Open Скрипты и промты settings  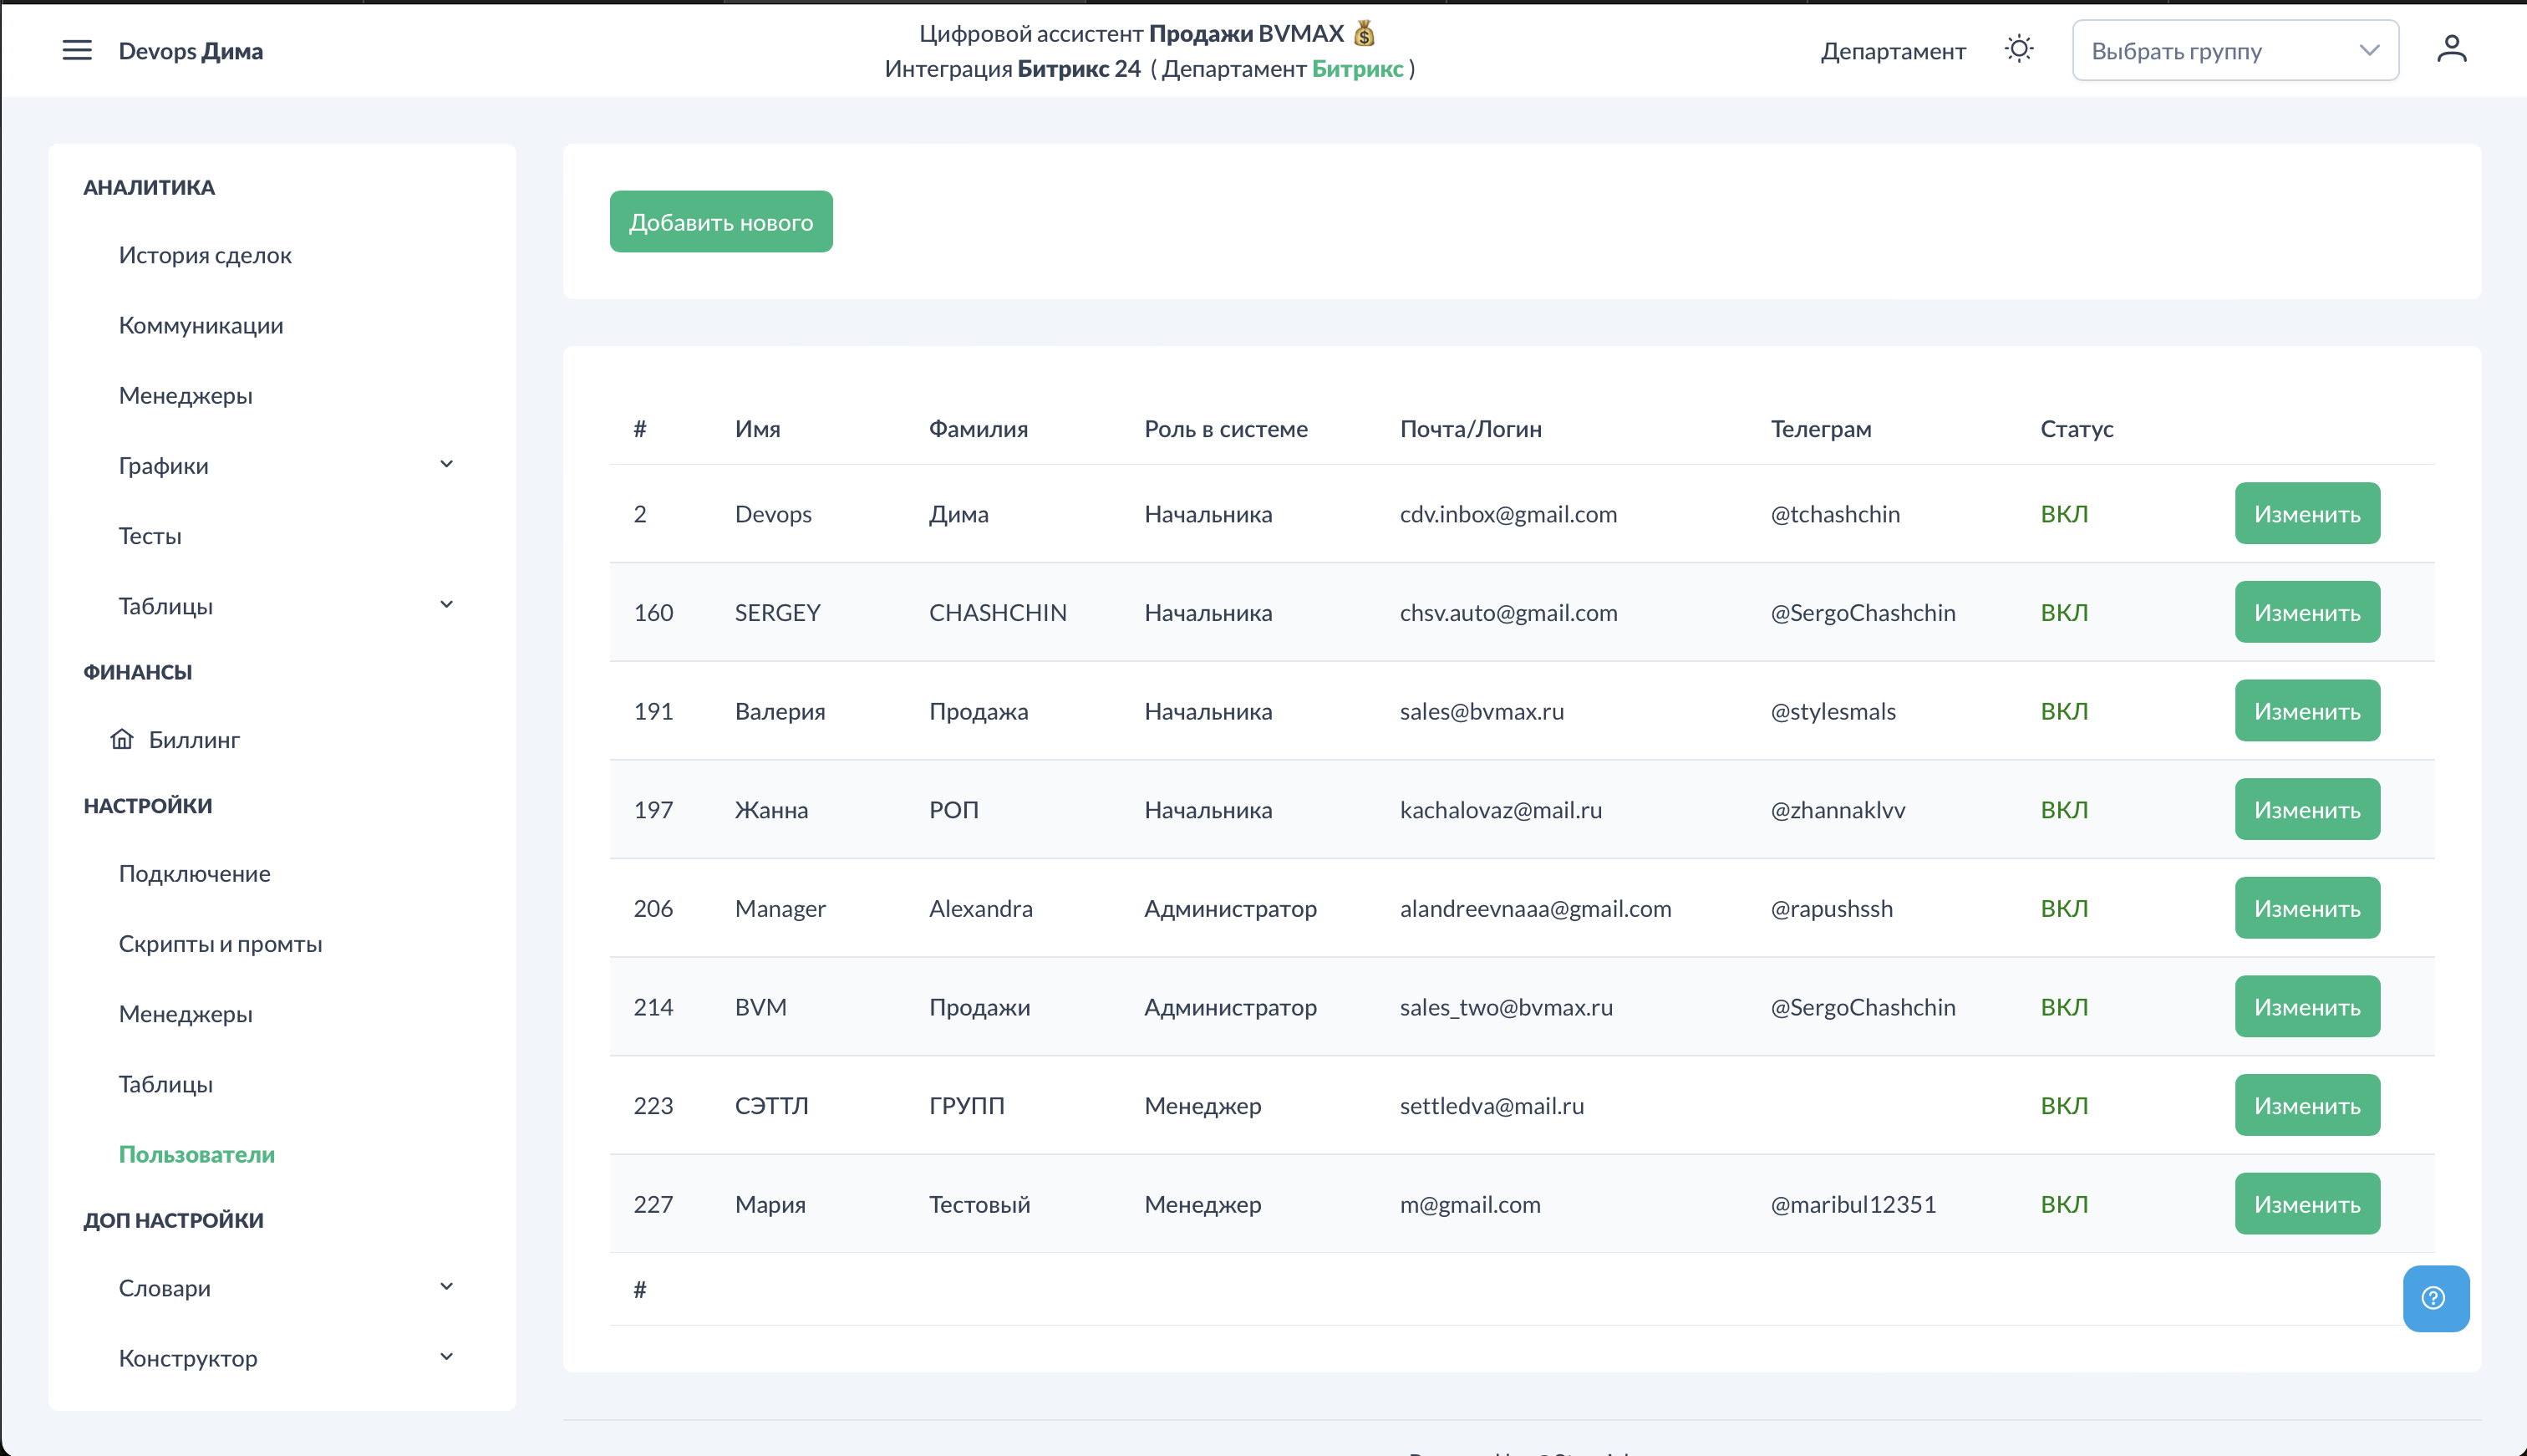(220, 944)
